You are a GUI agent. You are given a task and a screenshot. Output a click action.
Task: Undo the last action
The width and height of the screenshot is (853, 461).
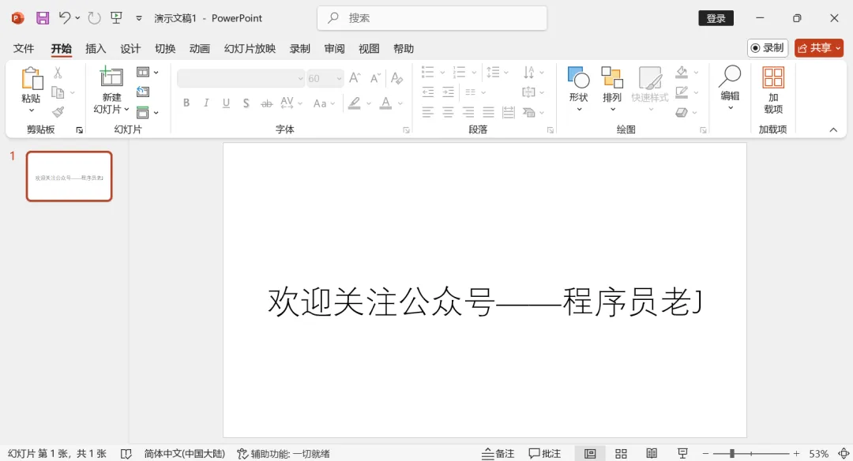click(65, 18)
